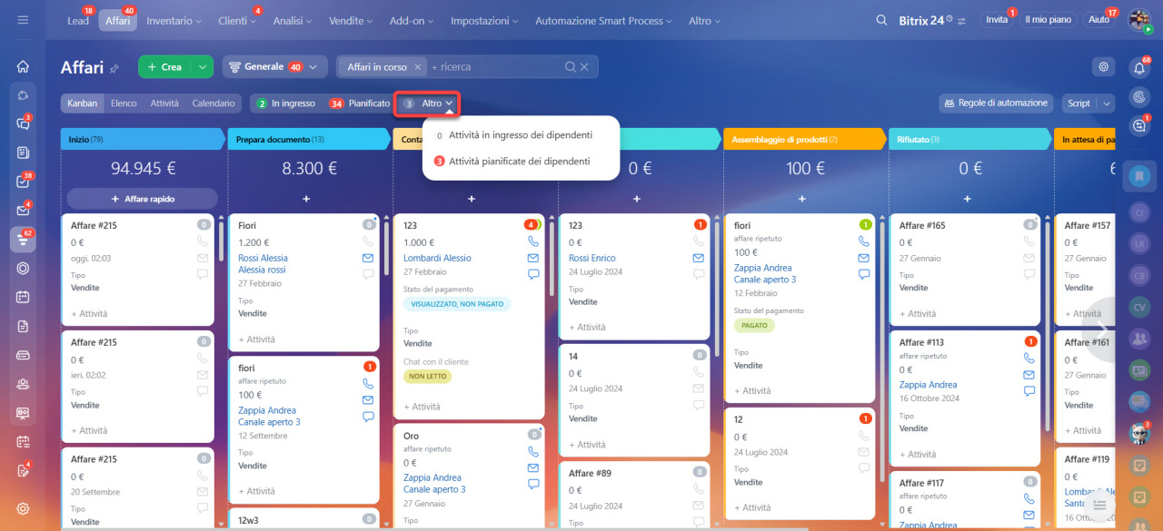1163x531 pixels.
Task: Open Kanban settings gear icon
Action: point(1103,66)
